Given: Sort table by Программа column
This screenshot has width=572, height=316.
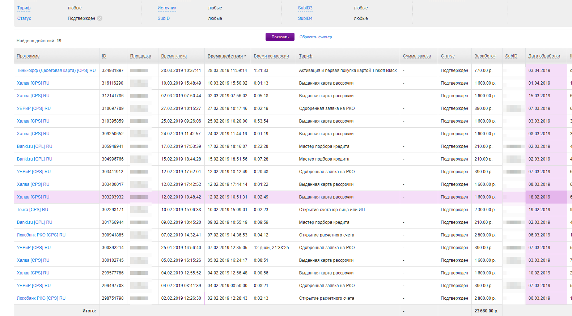Looking at the screenshot, I should [28, 56].
